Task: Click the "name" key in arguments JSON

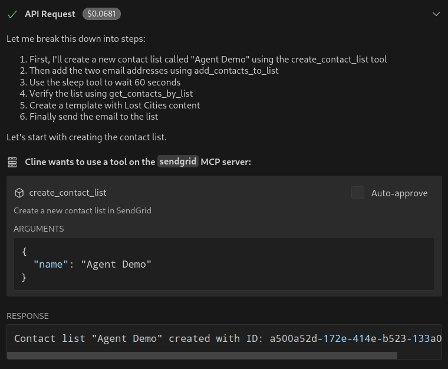Action: 51,264
